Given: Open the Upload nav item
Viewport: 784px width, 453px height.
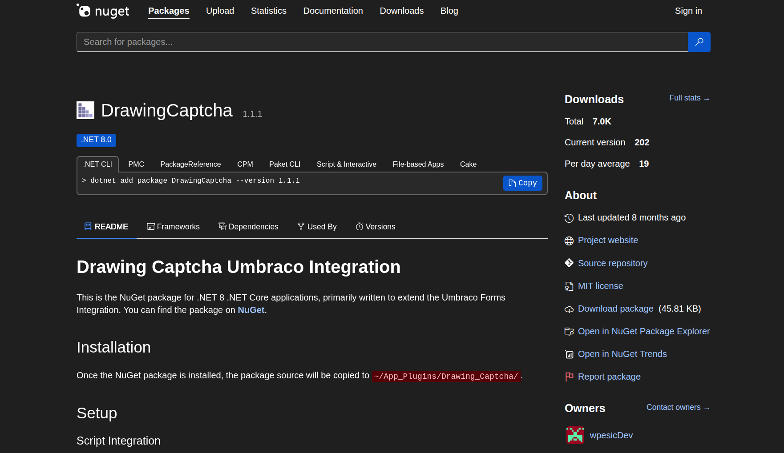Looking at the screenshot, I should point(220,11).
